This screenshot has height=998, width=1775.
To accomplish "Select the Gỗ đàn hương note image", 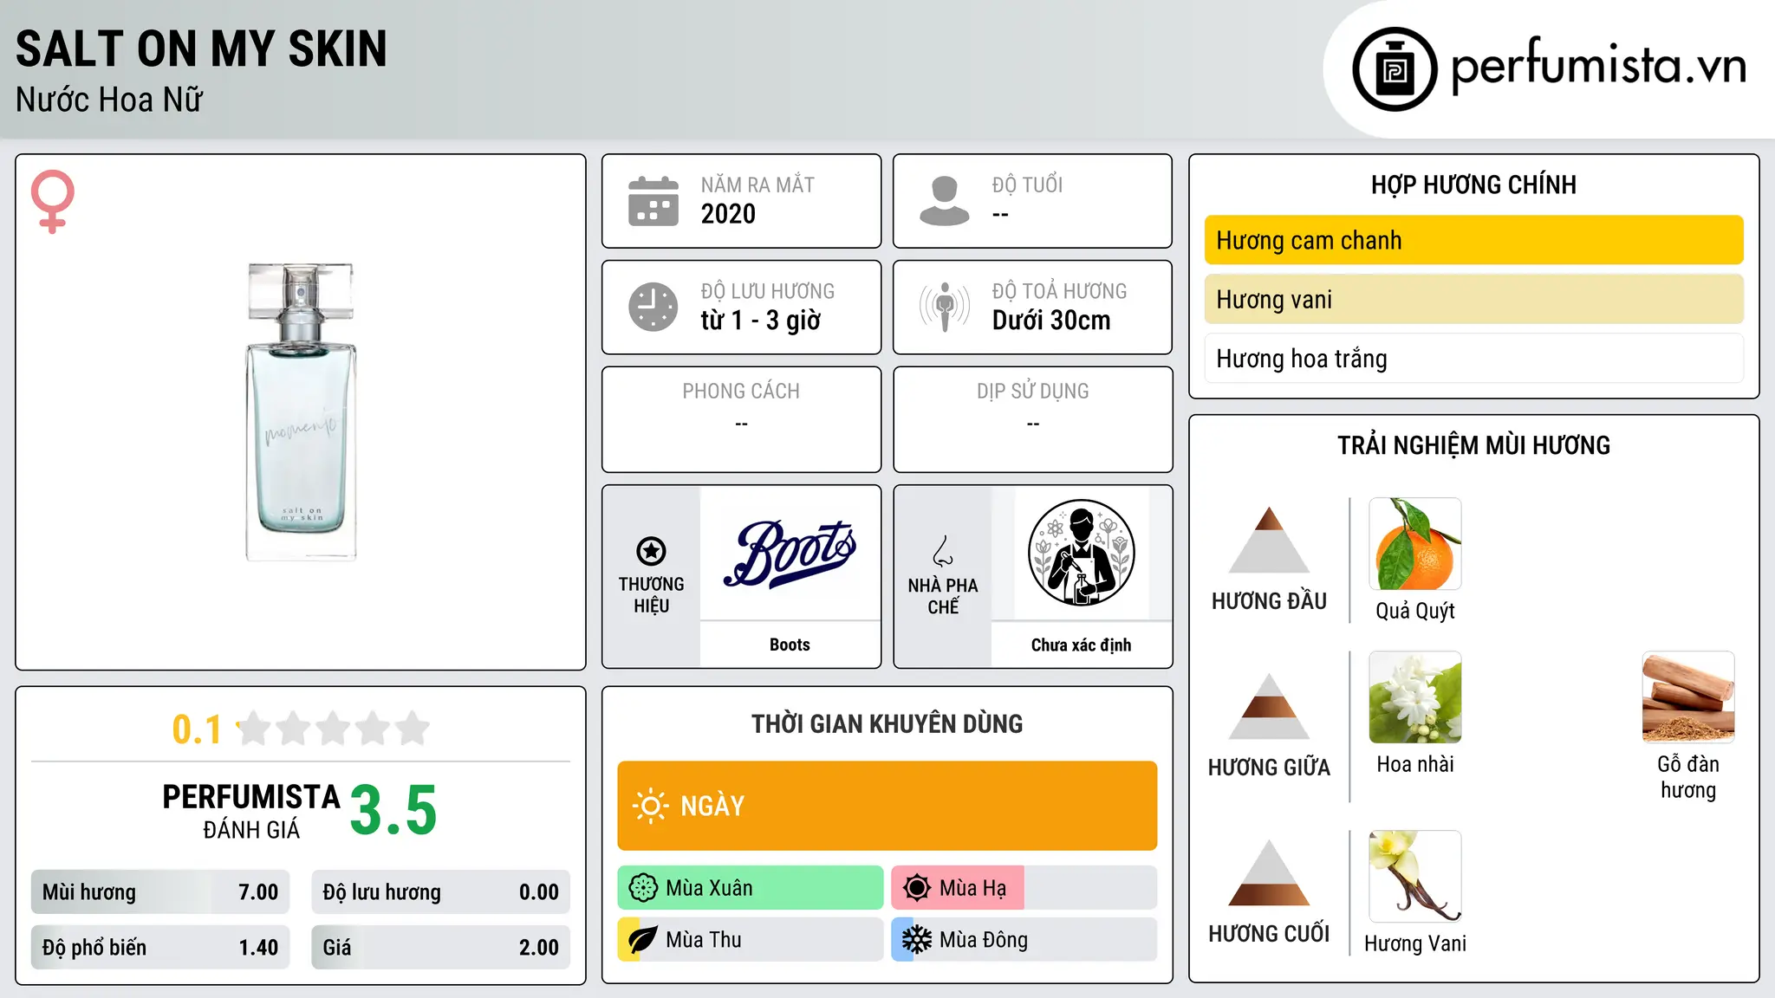I will click(x=1688, y=697).
